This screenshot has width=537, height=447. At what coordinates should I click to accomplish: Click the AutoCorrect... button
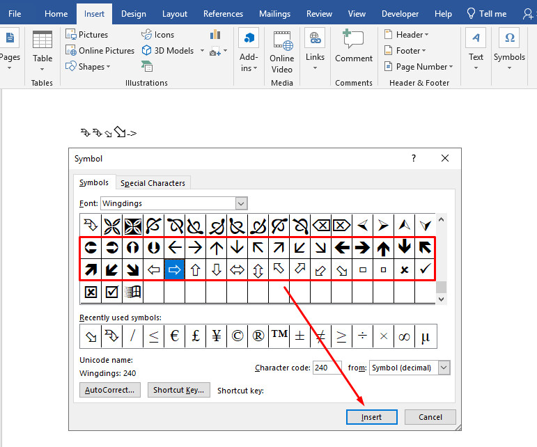[x=110, y=390]
